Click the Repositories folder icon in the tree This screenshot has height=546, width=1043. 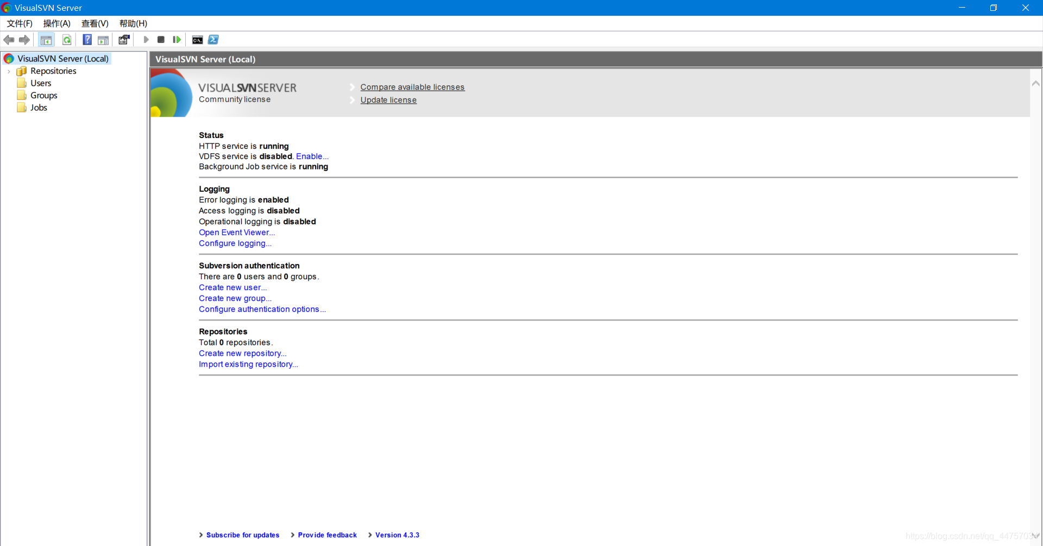[x=22, y=71]
